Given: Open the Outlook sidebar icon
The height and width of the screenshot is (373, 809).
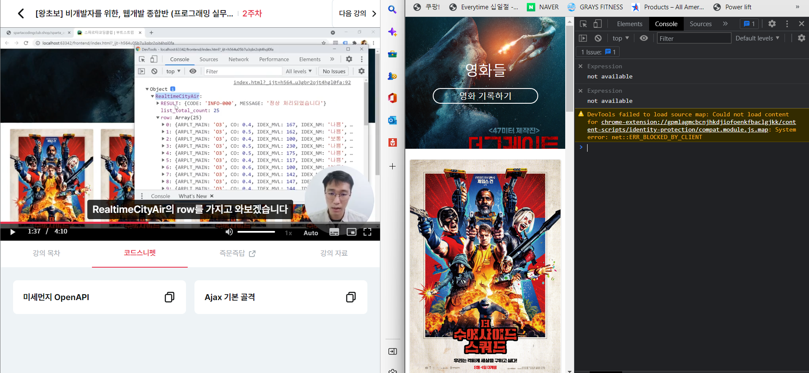Looking at the screenshot, I should coord(392,121).
